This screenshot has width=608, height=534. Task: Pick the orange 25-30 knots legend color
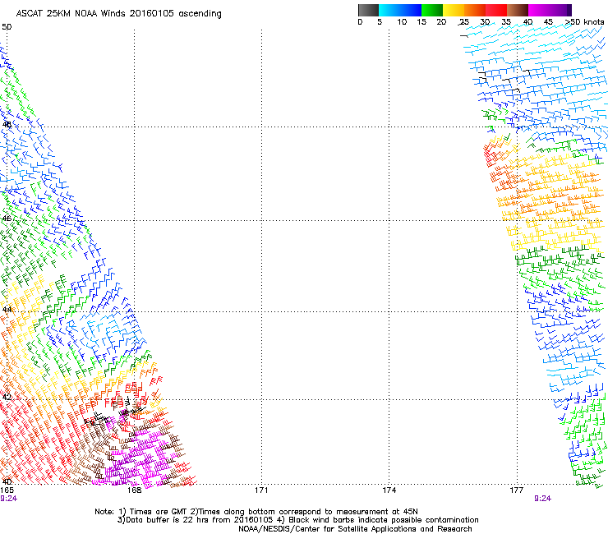475,10
